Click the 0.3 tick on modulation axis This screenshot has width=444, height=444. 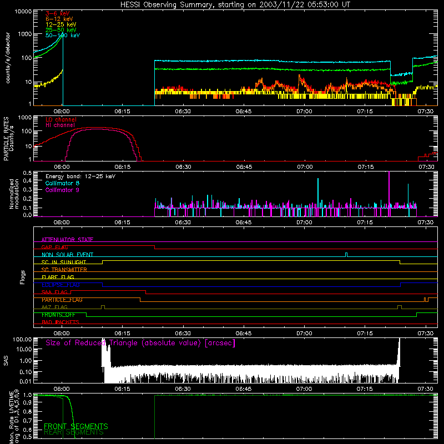tap(27, 189)
